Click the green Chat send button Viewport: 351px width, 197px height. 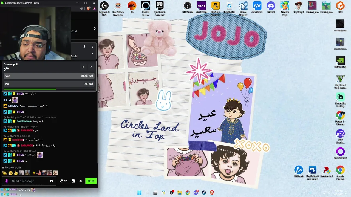point(91,181)
